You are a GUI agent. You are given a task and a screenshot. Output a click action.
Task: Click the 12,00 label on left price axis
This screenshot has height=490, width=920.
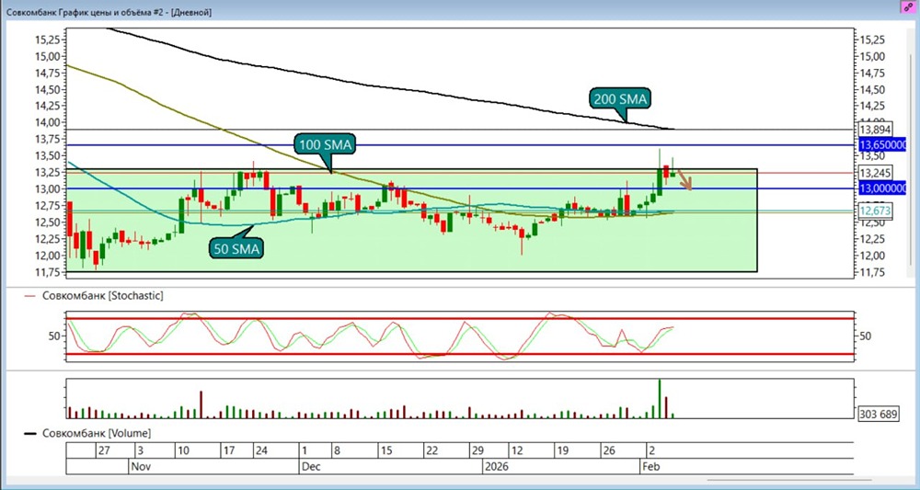(48, 256)
